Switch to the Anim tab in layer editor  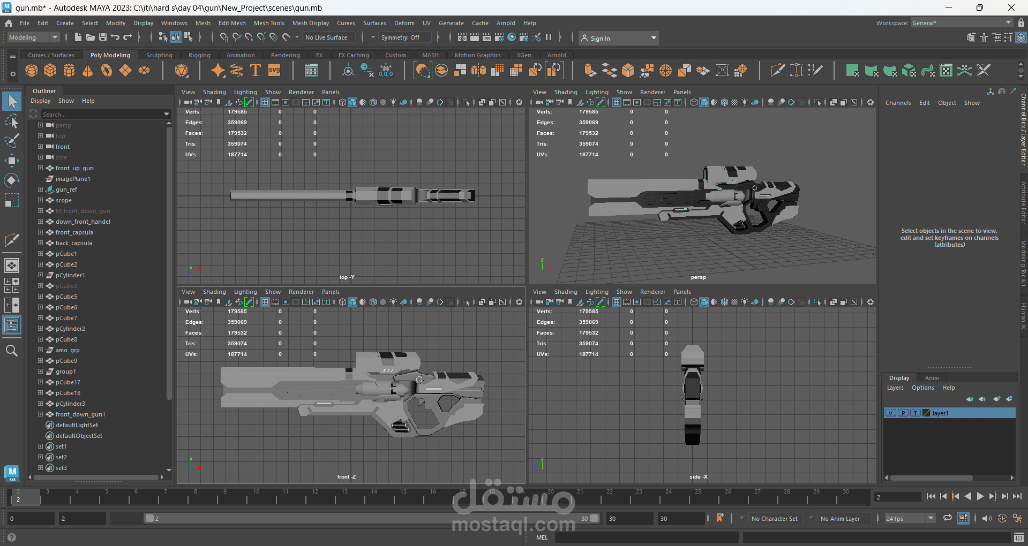click(x=932, y=378)
